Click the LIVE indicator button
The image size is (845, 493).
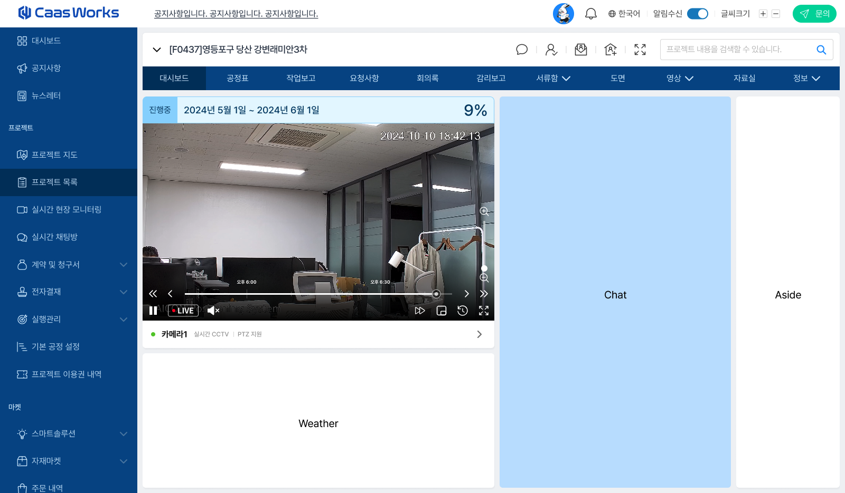[183, 311]
